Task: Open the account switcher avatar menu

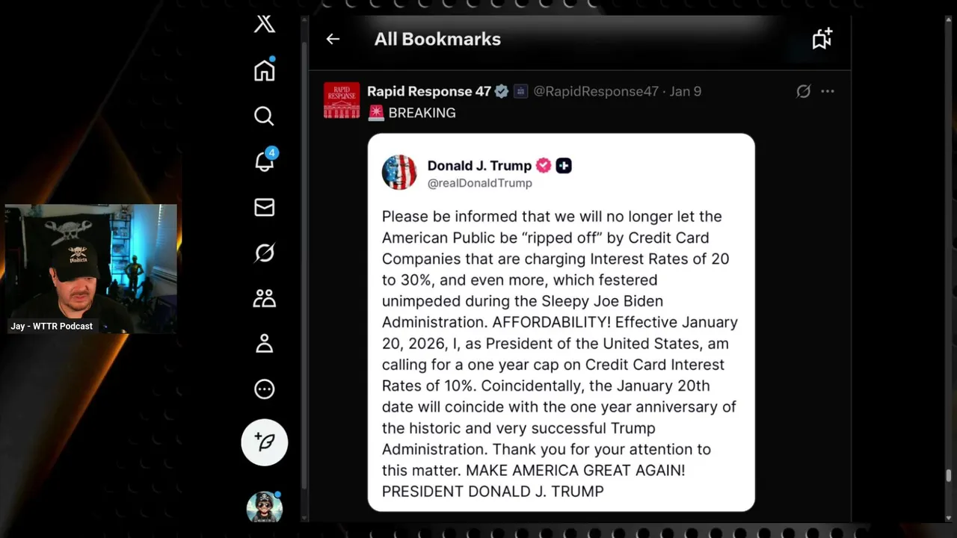Action: tap(265, 507)
